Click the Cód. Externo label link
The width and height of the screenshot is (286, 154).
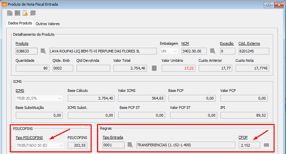click(x=249, y=43)
